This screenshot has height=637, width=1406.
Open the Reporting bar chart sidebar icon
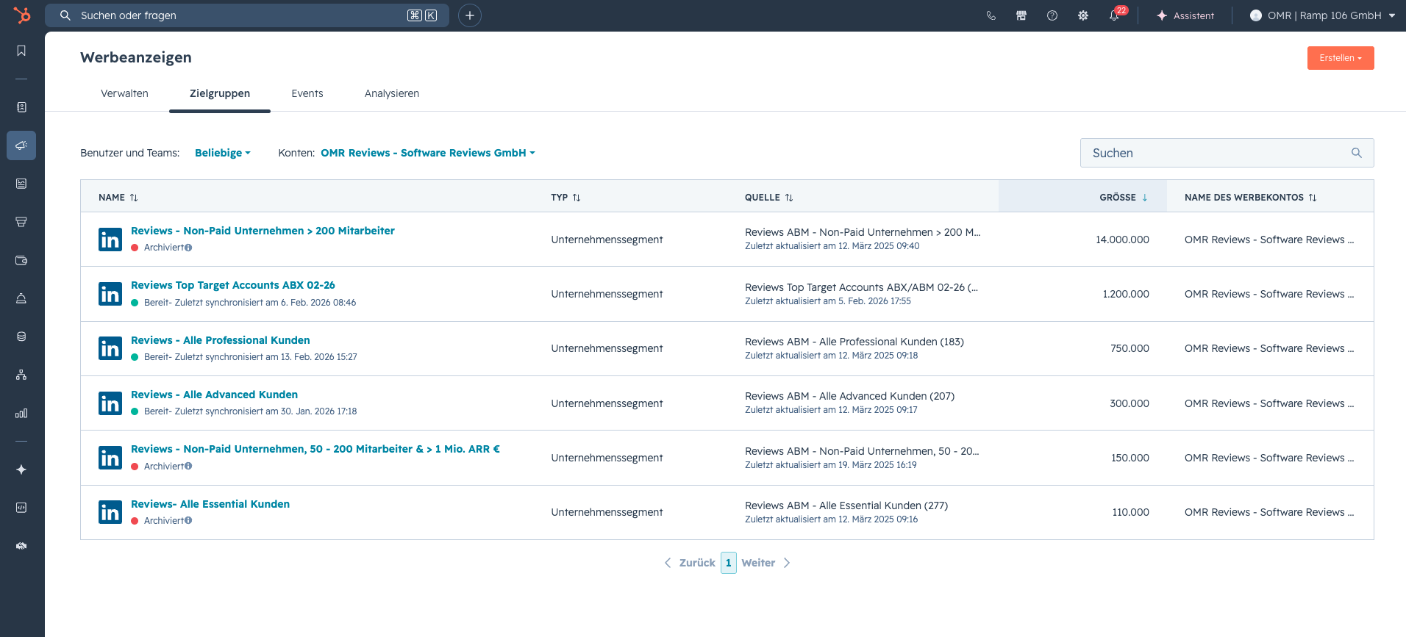point(21,413)
